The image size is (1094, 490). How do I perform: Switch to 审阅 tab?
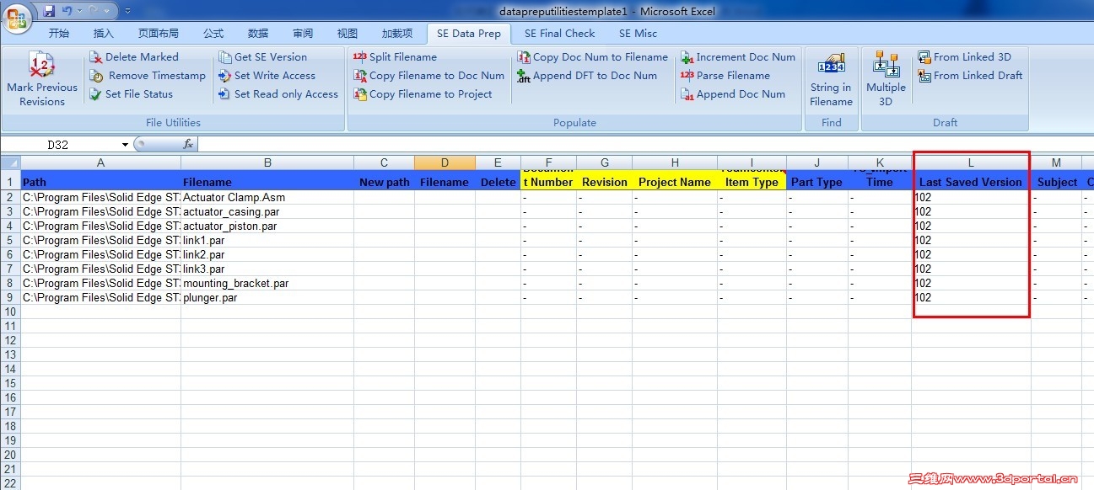(x=303, y=34)
